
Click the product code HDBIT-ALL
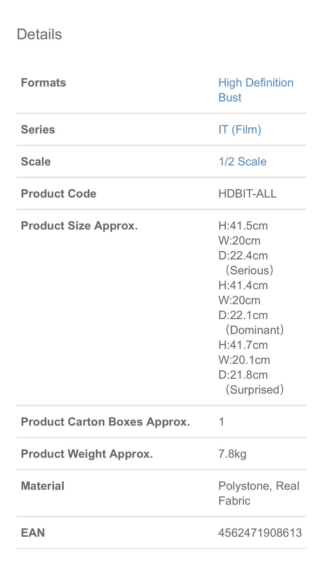point(247,194)
